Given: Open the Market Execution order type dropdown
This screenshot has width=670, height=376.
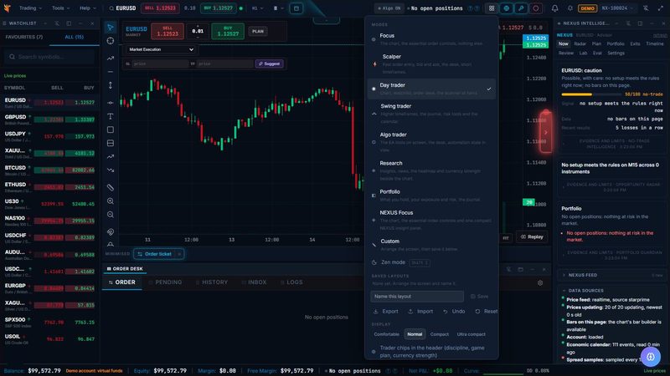Looking at the screenshot, I should pos(161,49).
